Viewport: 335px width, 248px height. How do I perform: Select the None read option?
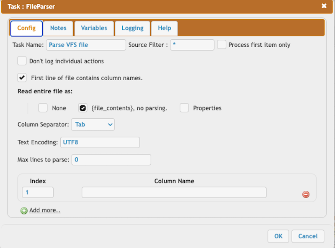coord(43,108)
